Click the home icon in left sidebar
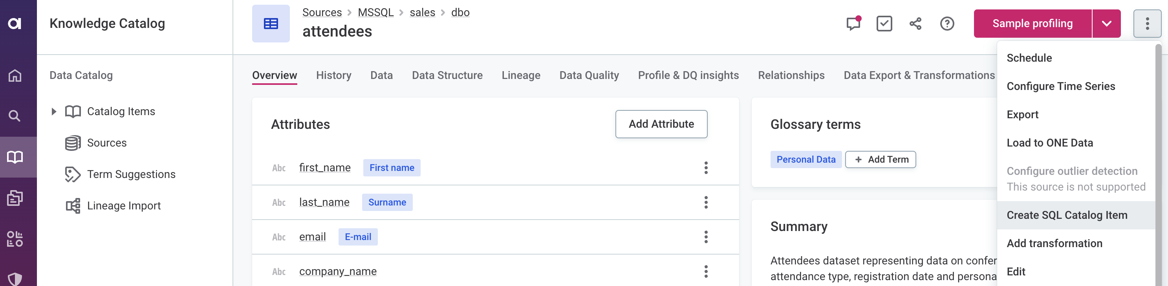 point(15,75)
